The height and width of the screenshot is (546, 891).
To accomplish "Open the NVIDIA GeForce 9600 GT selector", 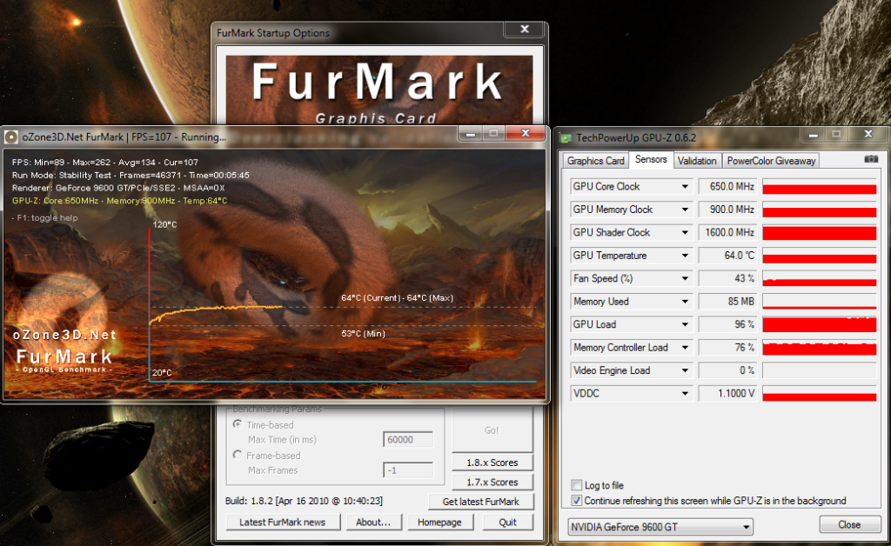I will 661,527.
